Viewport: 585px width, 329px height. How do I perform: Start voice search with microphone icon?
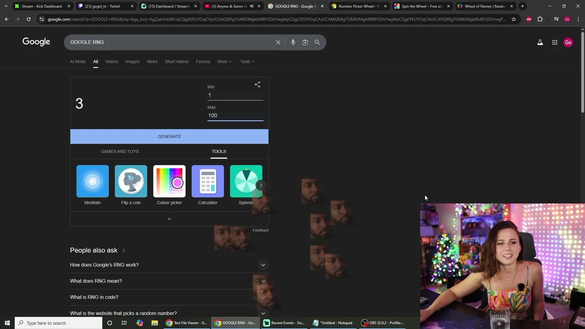(x=293, y=42)
